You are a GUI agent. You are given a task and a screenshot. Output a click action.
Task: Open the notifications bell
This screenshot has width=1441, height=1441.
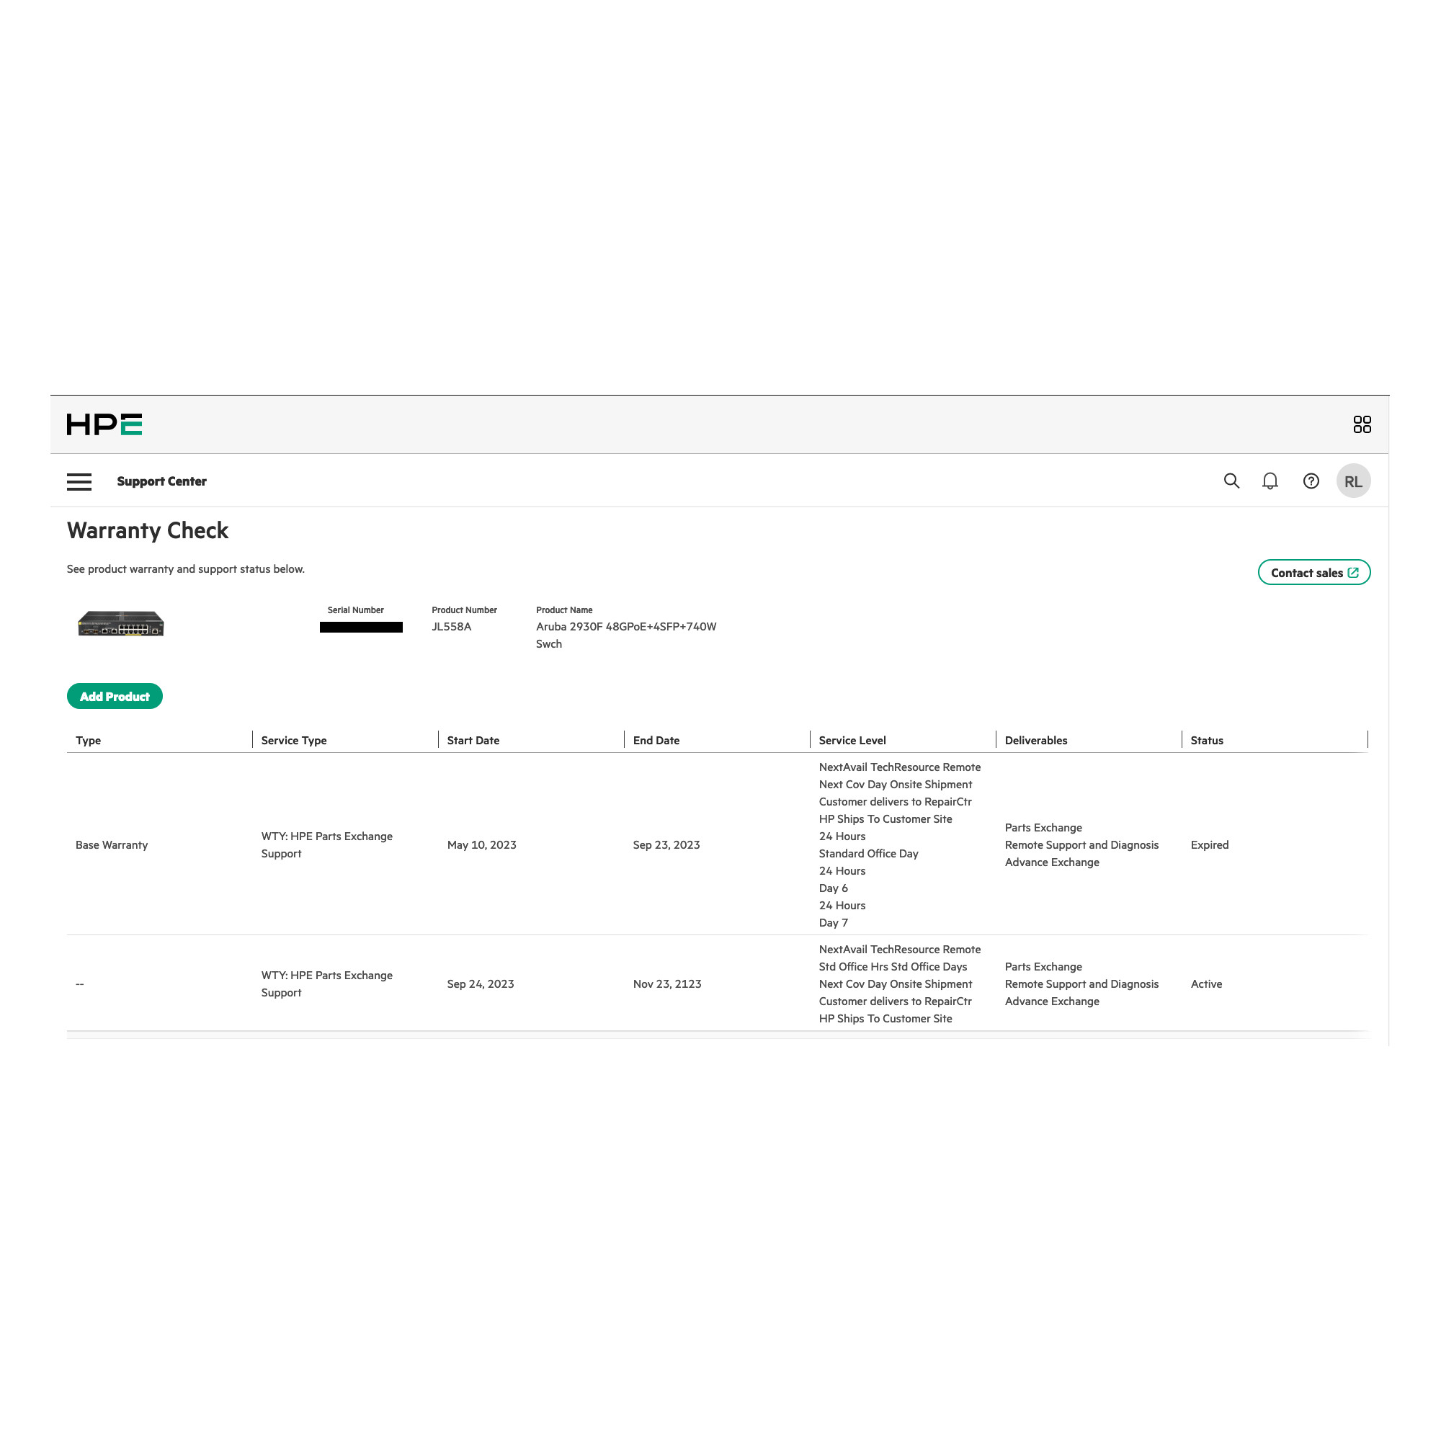click(1270, 481)
